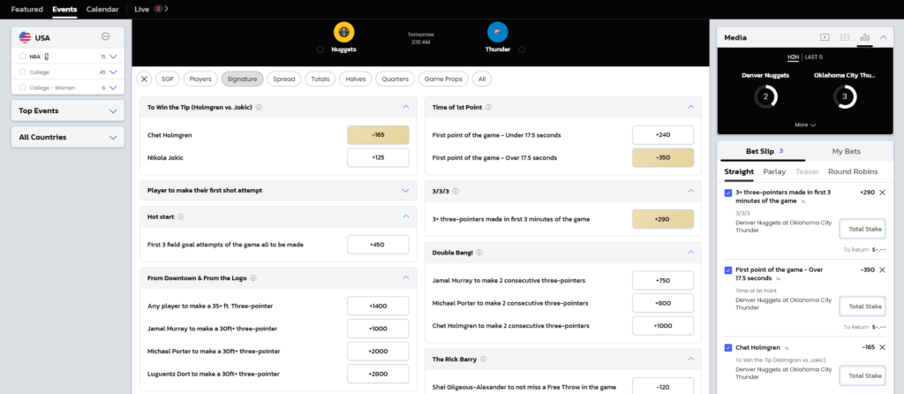Select Hot start +450 odds
The height and width of the screenshot is (394, 904).
pos(378,245)
